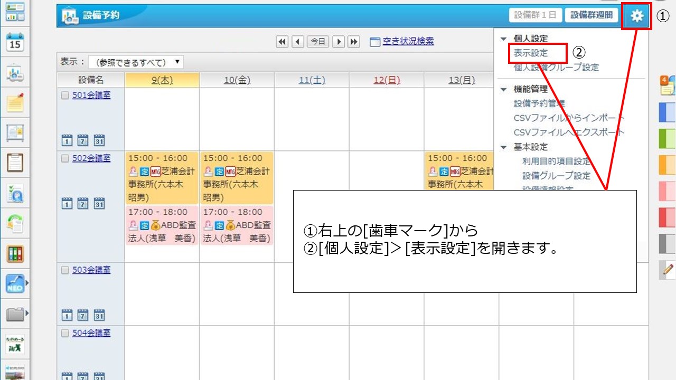Open 1-day view icon for 501会議室
This screenshot has width=676, height=380.
pyautogui.click(x=67, y=140)
